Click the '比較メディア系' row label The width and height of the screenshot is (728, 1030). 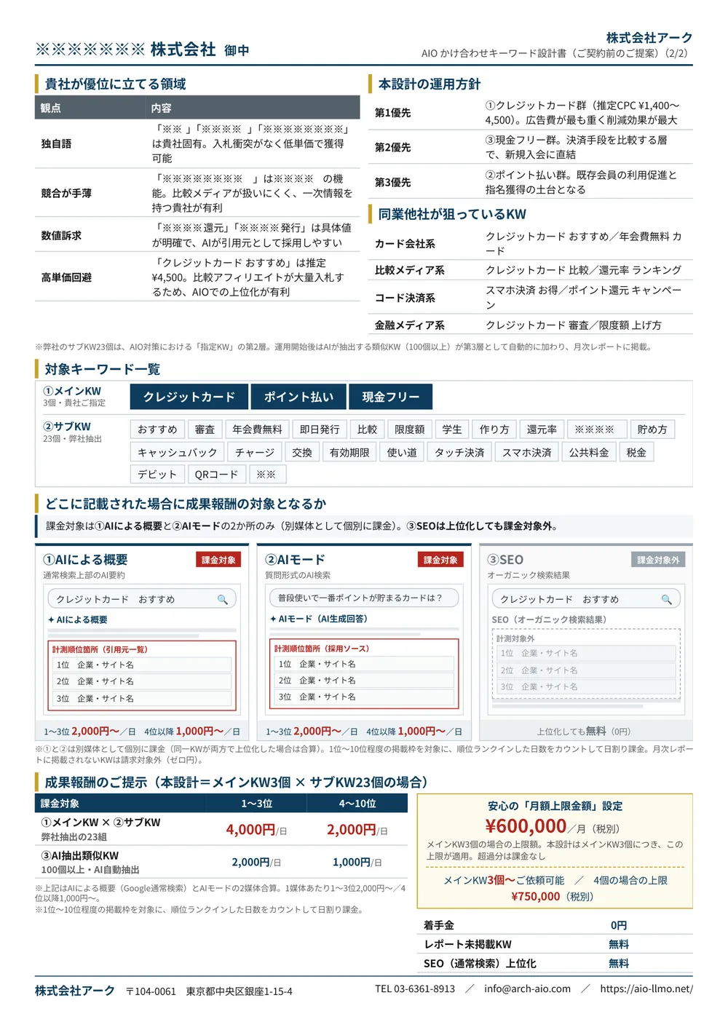pos(410,270)
